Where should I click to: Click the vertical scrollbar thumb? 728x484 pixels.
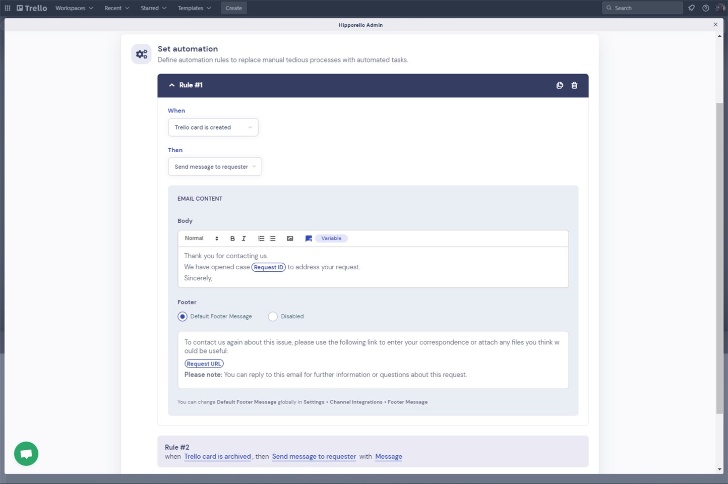(x=719, y=258)
